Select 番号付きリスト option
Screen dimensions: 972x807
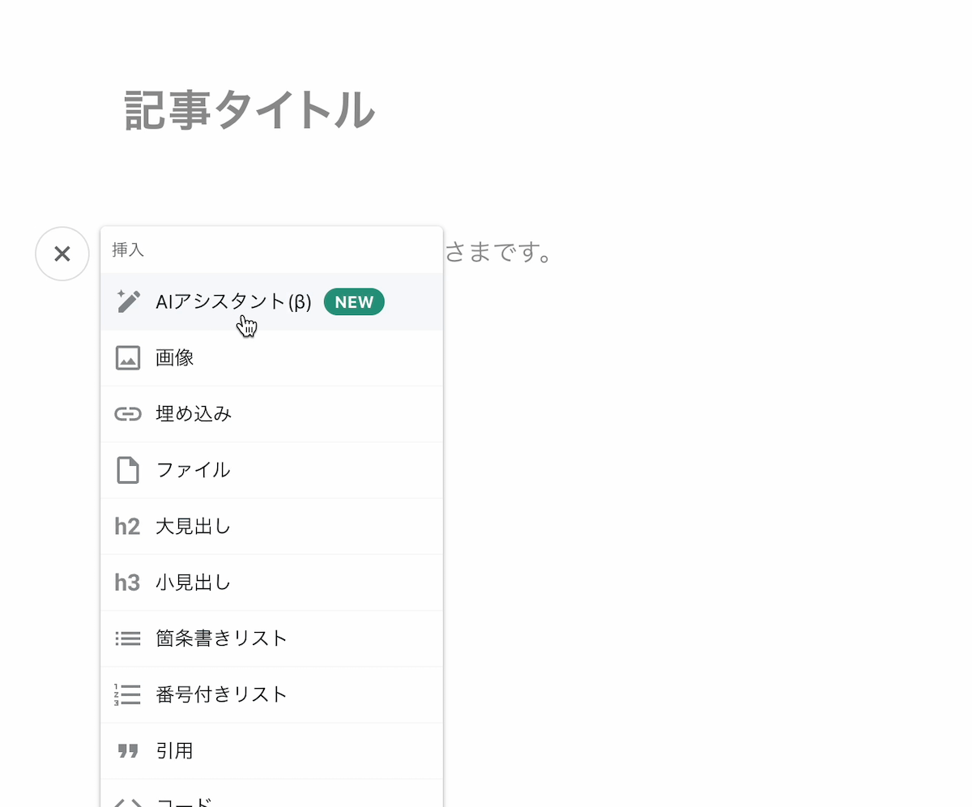point(221,694)
